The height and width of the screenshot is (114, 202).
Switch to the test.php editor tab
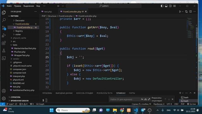pyautogui.click(x=48, y=12)
